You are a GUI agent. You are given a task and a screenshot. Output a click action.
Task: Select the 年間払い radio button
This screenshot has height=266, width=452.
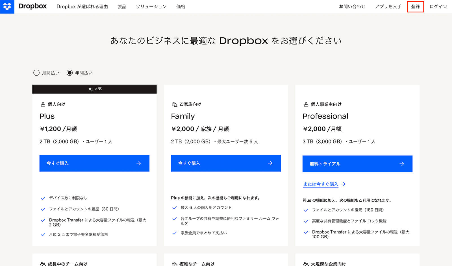pos(69,73)
